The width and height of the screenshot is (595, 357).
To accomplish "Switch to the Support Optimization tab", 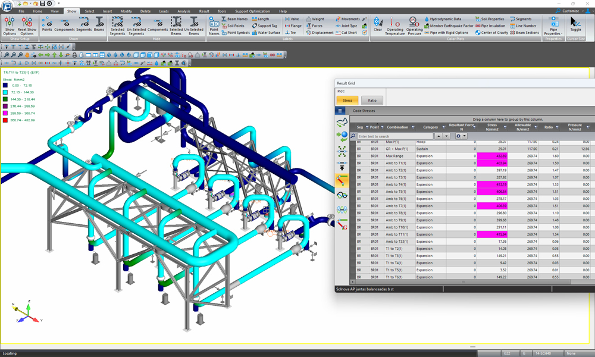I will coord(253,11).
